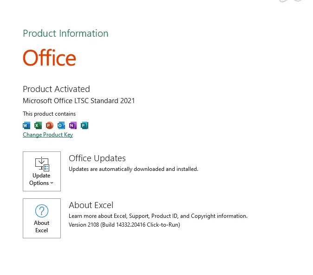The height and width of the screenshot is (275, 313).
Task: Open the About Excel button
Action: [42, 218]
